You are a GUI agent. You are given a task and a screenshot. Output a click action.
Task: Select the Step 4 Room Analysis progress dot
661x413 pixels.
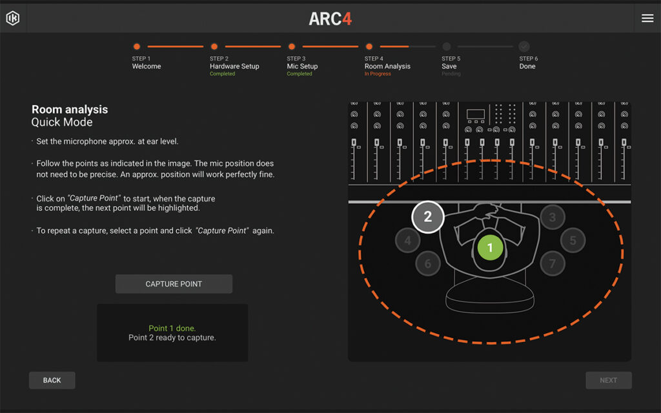click(369, 46)
